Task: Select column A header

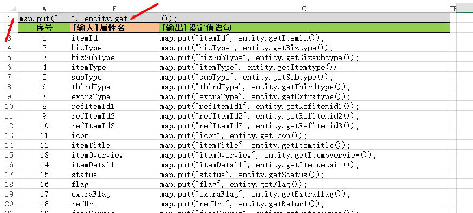Action: (x=44, y=9)
